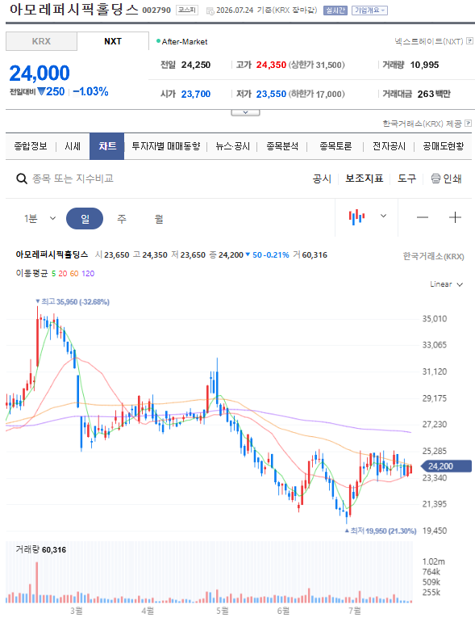Click the 시가 23,700 value
Screen dimensions: 475x622
(x=196, y=94)
